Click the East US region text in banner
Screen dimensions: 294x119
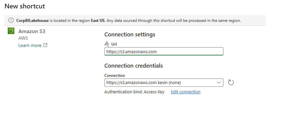98,21
